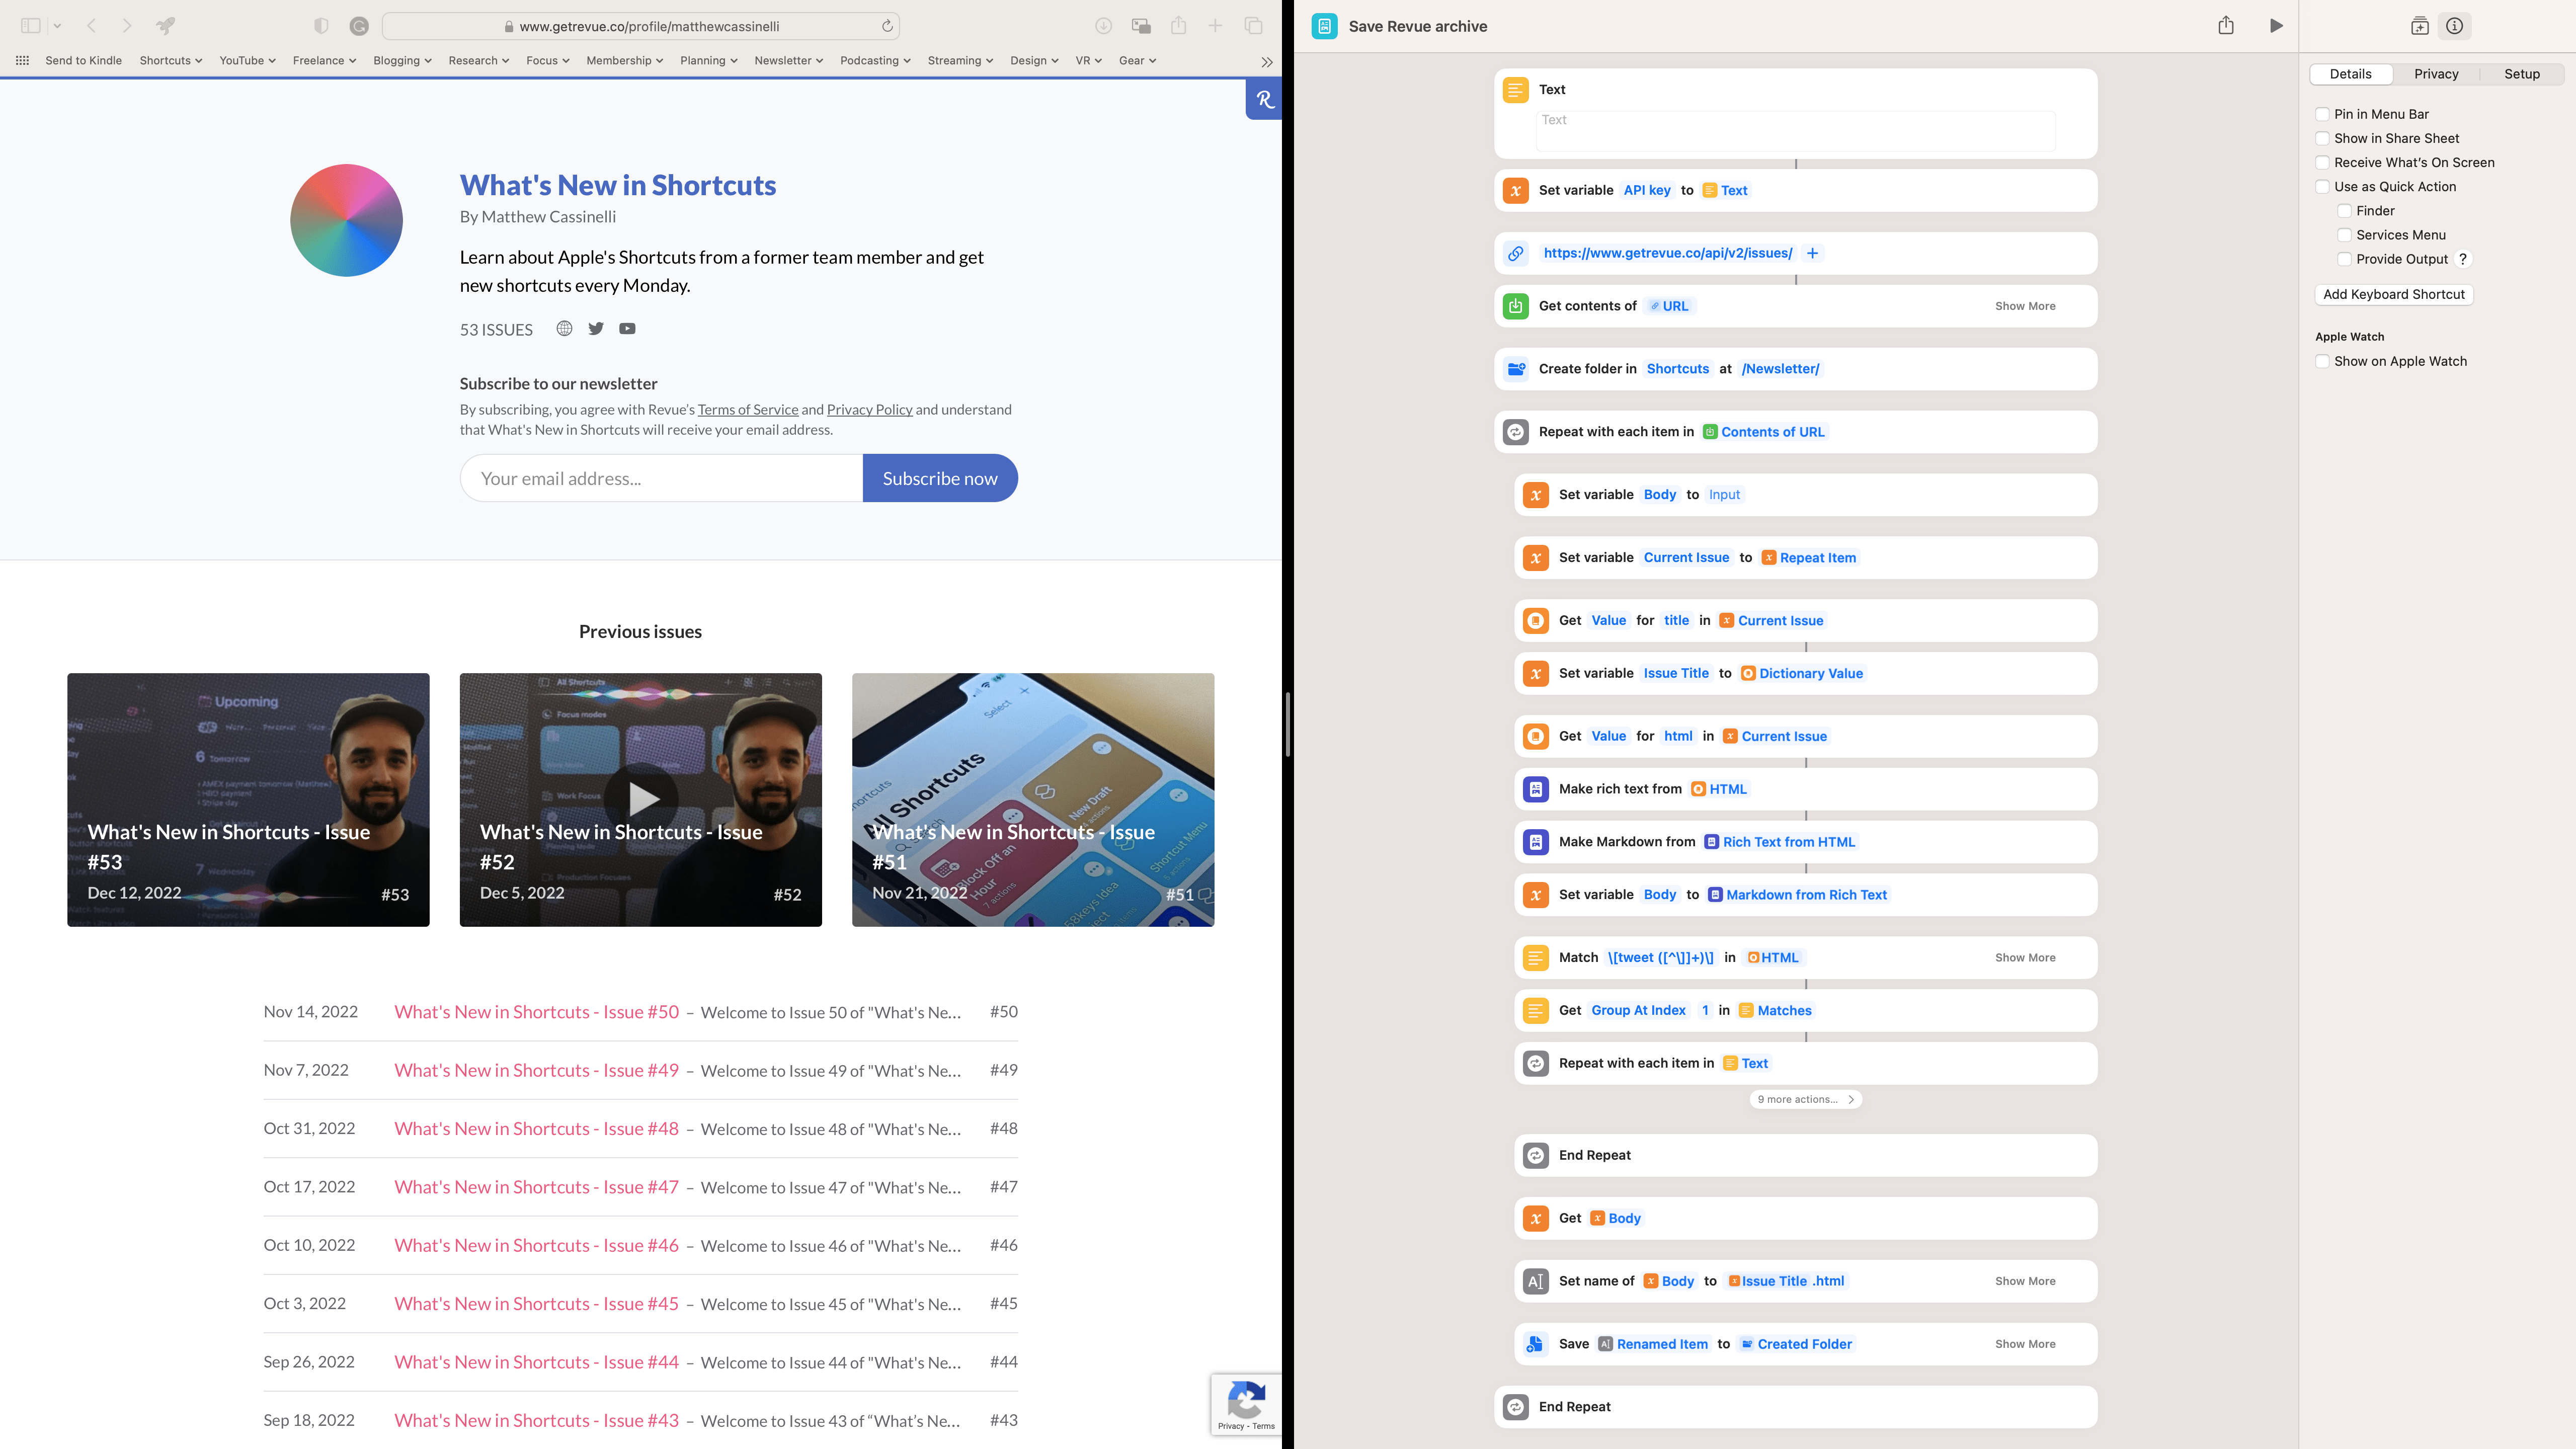Open the What's New in Shortcuts title link

coord(617,185)
